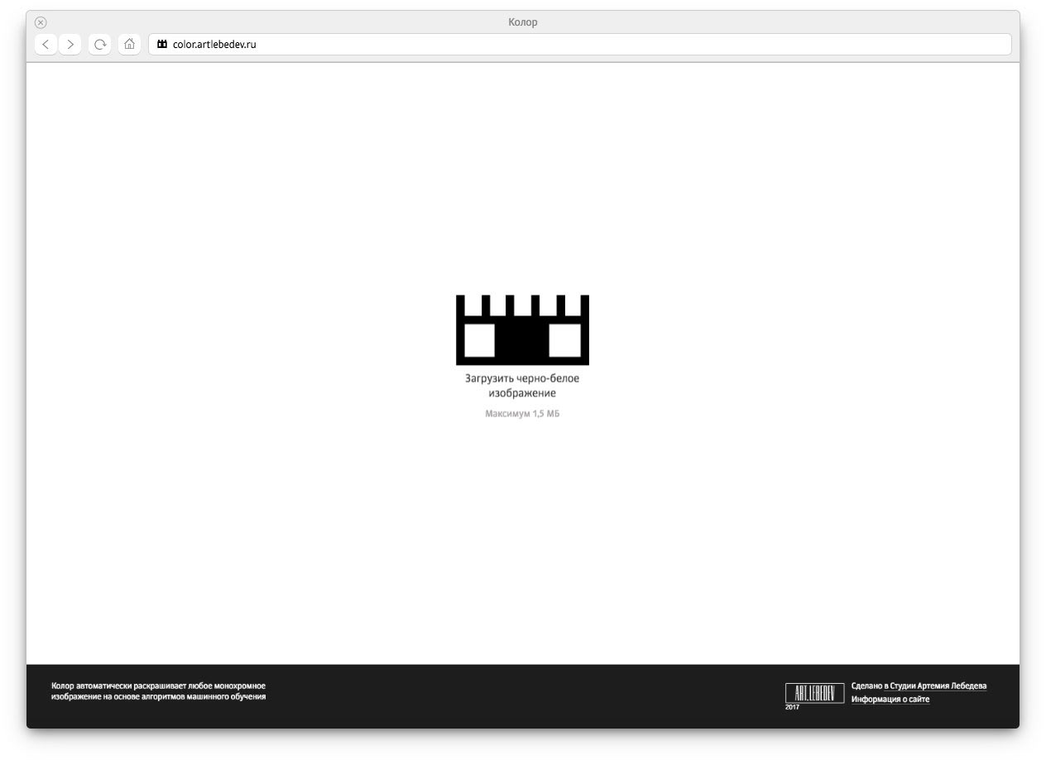The image size is (1046, 760).
Task: Click the footer description about Колор
Action: [158, 691]
